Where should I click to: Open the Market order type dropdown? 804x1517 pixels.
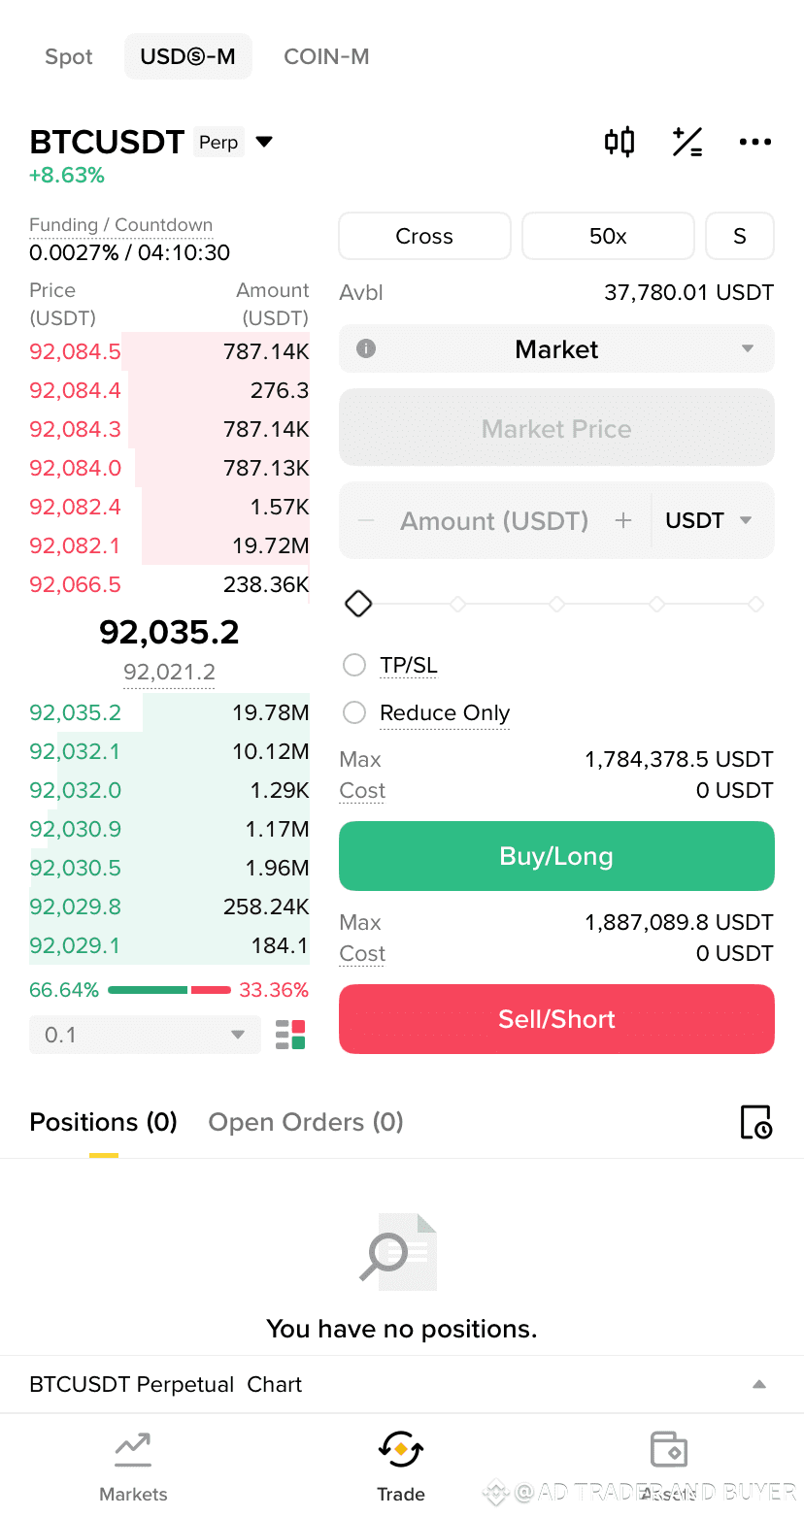click(556, 348)
